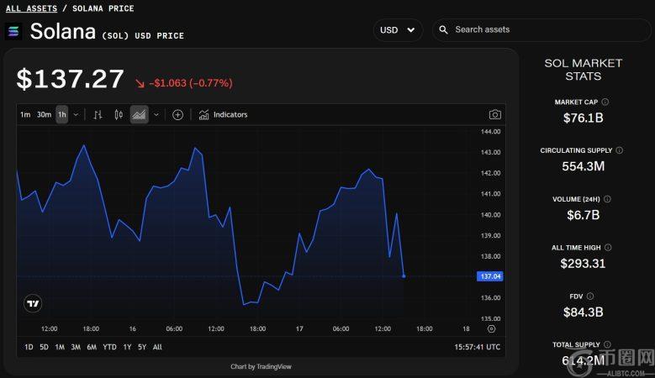Click the Solana logo icon
655x378 pixels.
[13, 31]
